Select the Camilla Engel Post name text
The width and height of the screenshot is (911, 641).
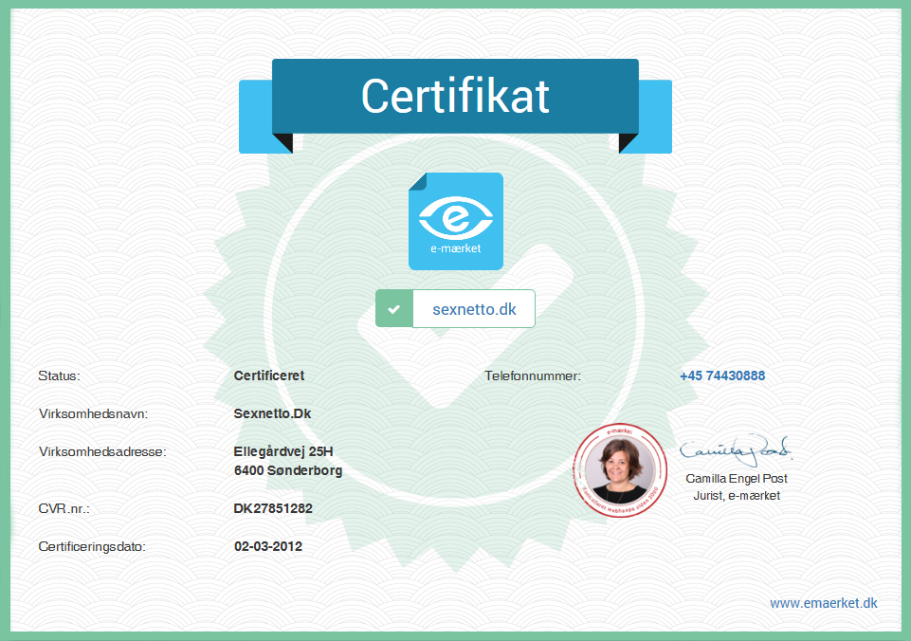(736, 479)
